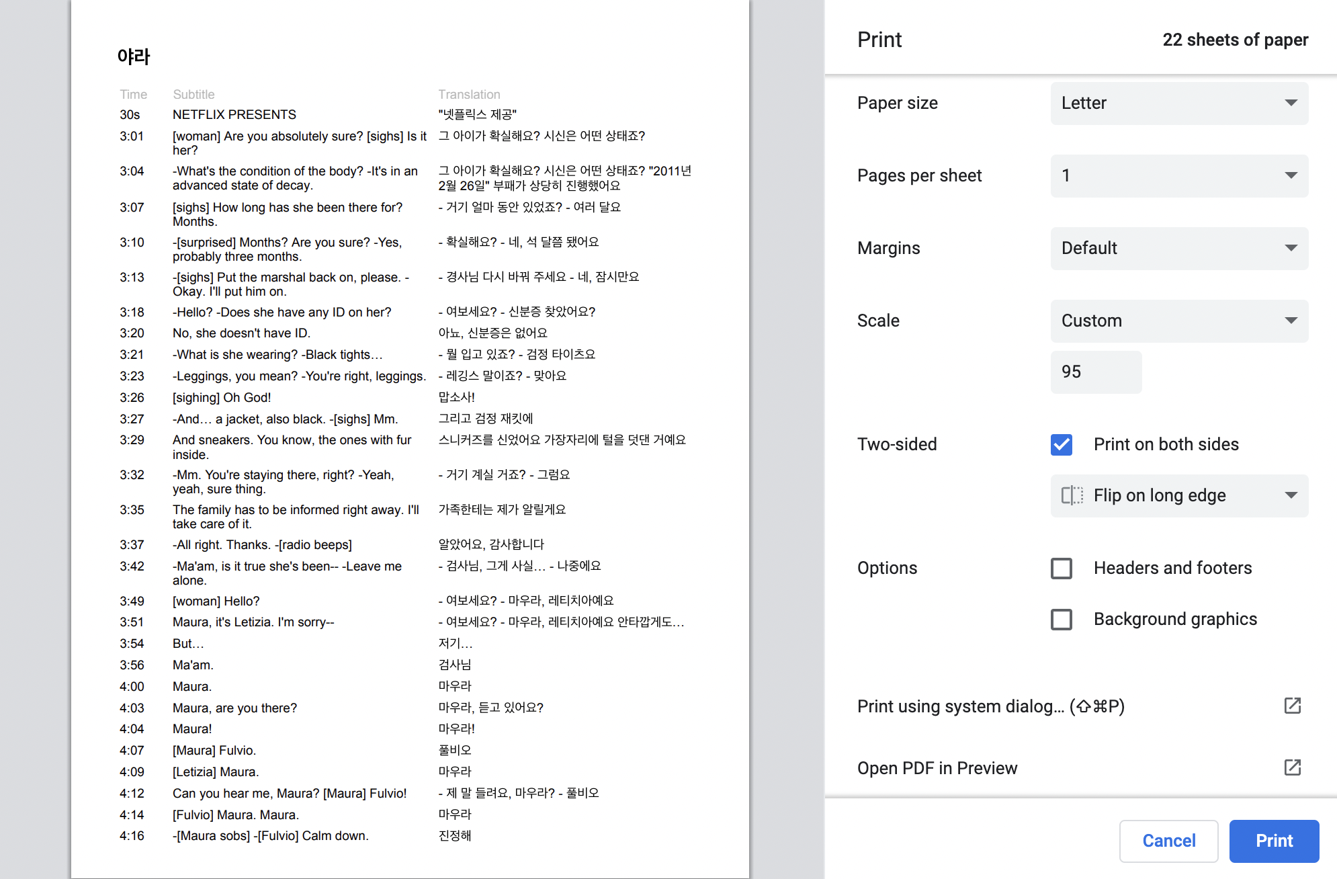The width and height of the screenshot is (1337, 879).
Task: Open the Letter paper size dropdown
Action: [1178, 103]
